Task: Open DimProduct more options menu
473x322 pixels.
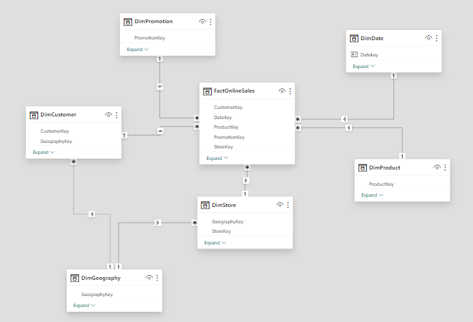Action: point(445,167)
